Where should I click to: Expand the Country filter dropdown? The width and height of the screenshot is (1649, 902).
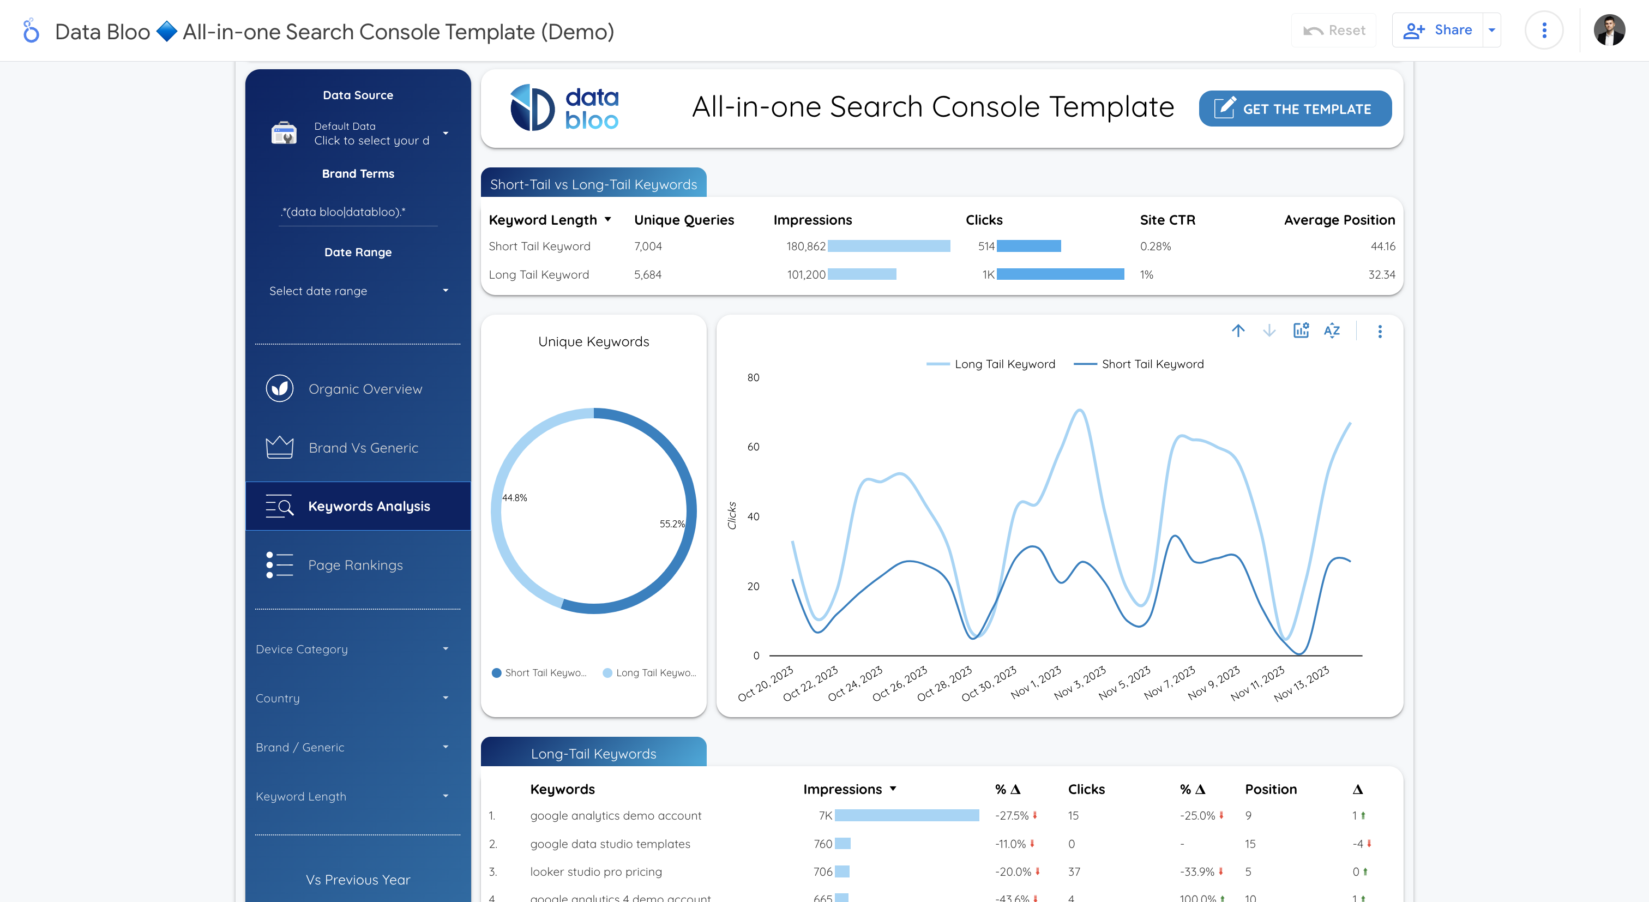(x=444, y=697)
